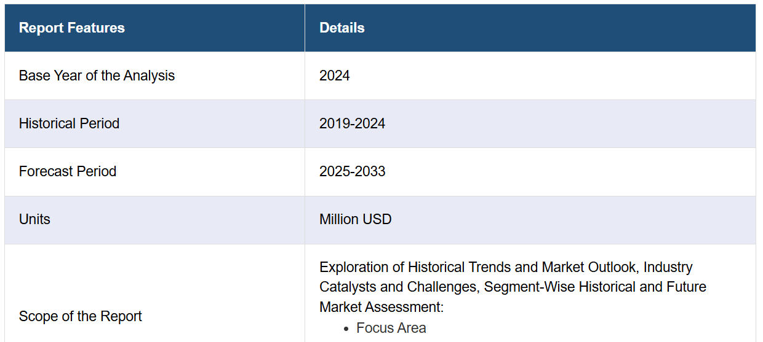Click the Report Features column header
The width and height of the screenshot is (763, 342).
(154, 28)
